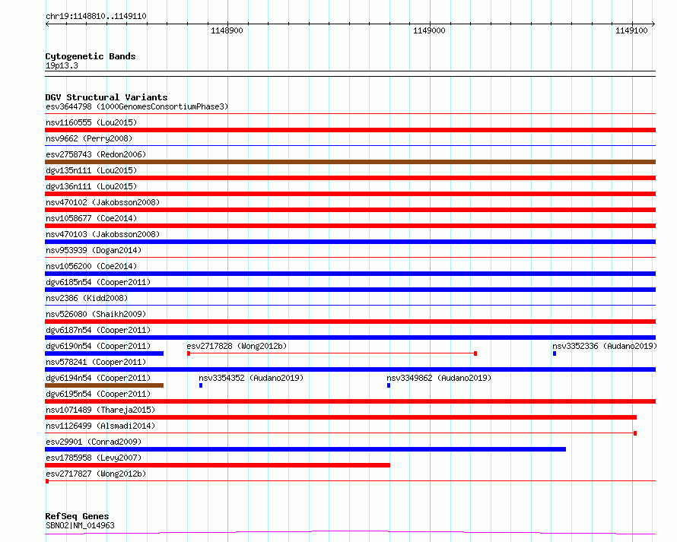Image resolution: width=677 pixels, height=542 pixels.
Task: Click the brown esv2758743 variant bar
Action: click(350, 162)
